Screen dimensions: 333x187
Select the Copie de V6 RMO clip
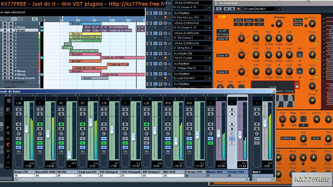pos(123,58)
